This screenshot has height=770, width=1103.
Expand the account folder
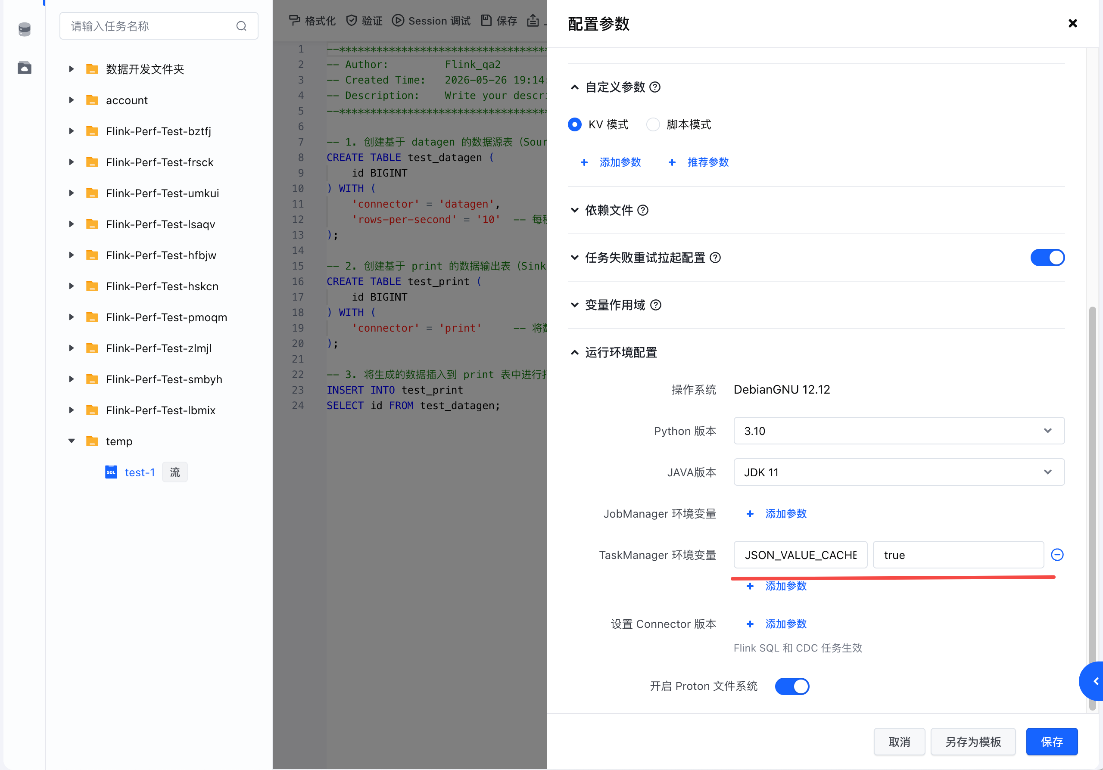tap(71, 100)
